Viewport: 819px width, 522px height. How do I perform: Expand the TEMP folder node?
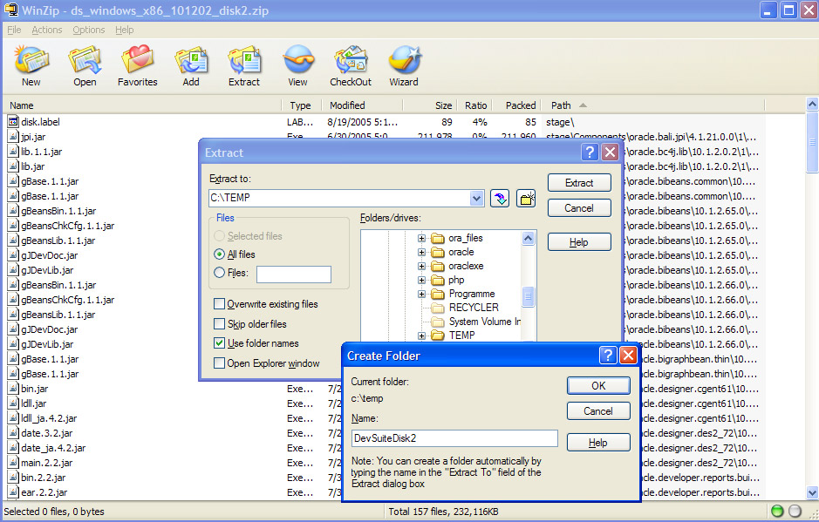(421, 336)
